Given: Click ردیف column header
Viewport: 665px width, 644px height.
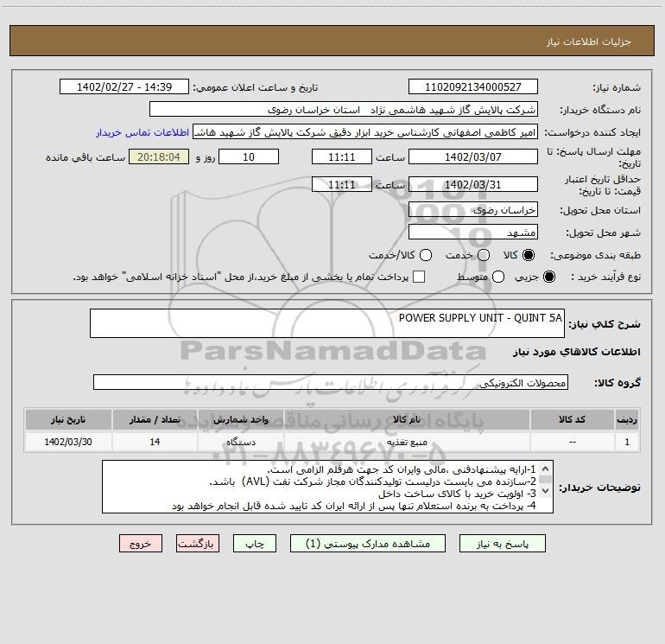Looking at the screenshot, I should tap(627, 419).
